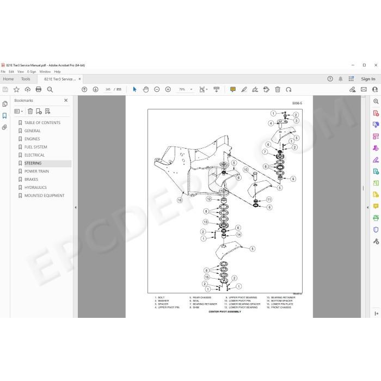Open the Attachments paperclip panel
Image resolution: width=381 pixels, height=381 pixels.
click(x=4, y=127)
